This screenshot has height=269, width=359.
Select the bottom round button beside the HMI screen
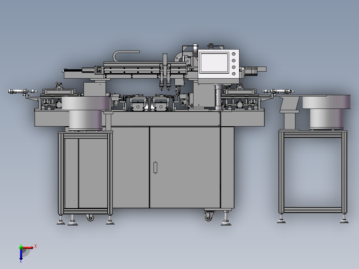[x=233, y=74]
